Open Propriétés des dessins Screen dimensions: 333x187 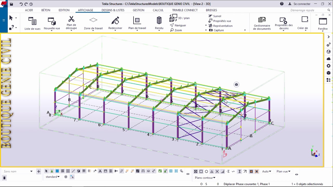pos(284,24)
